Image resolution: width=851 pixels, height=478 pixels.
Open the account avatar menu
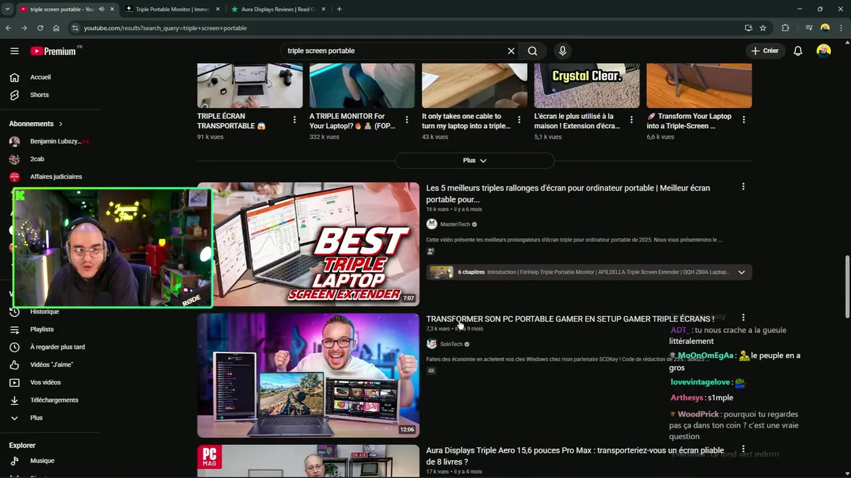[x=824, y=51]
